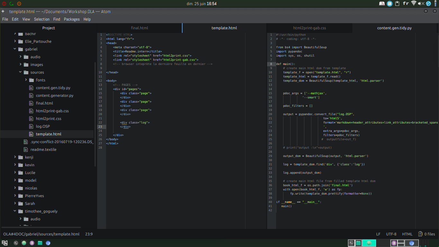Click the UTF-8 encoding selector in status bar
The width and height of the screenshot is (439, 247).
click(x=391, y=234)
